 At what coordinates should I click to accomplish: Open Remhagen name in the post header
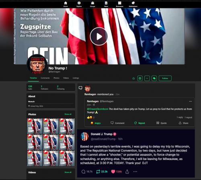point(93,101)
